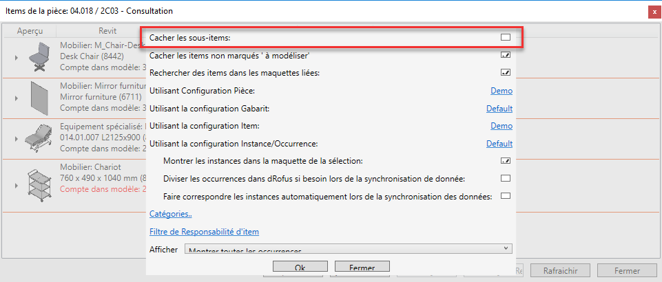Expand the Mirror furniture item row
662x282 pixels.
click(x=15, y=98)
